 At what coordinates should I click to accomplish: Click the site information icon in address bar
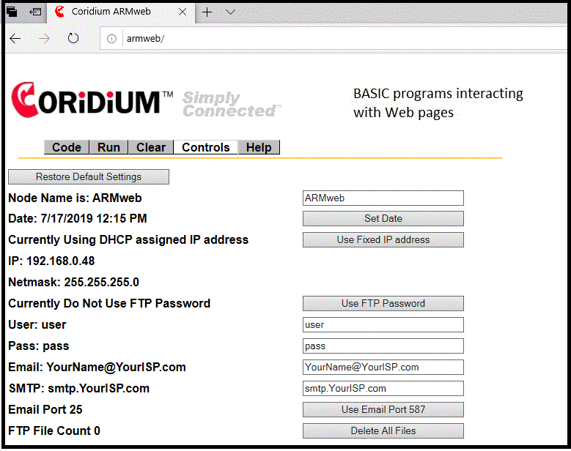coord(111,39)
